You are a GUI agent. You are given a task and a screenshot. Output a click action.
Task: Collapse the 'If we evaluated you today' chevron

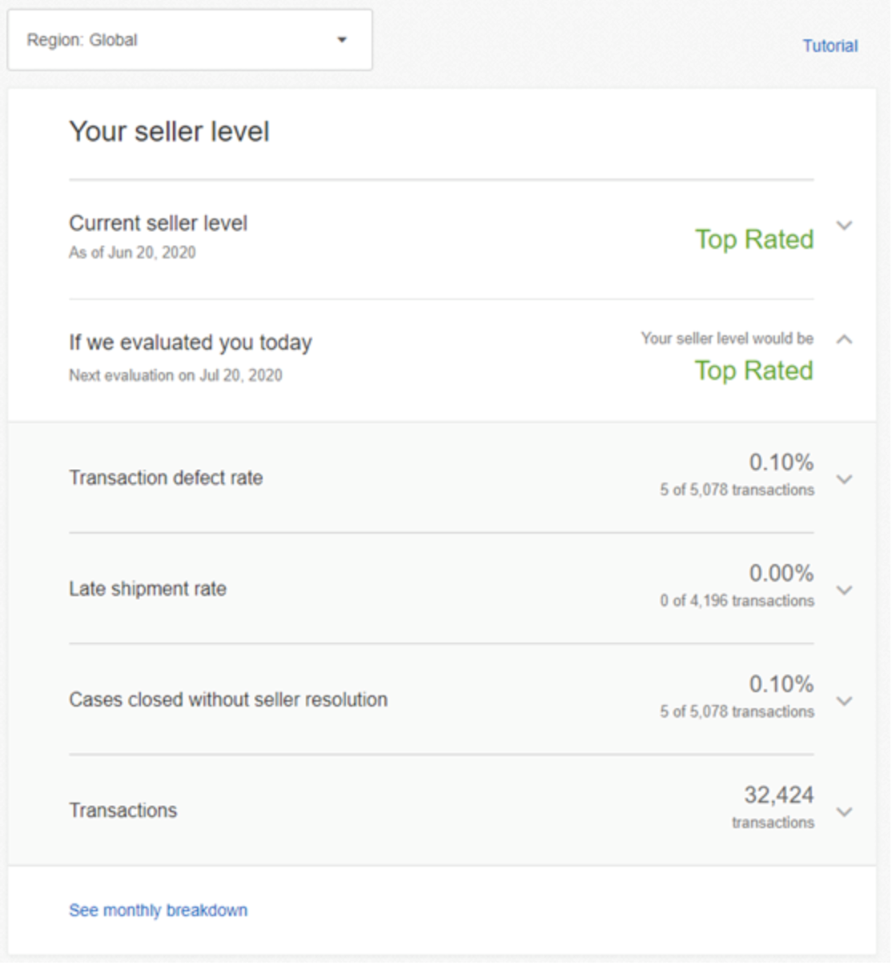pos(844,339)
